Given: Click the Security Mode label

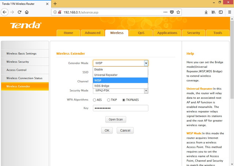Looking at the screenshot, I should tap(79, 90).
